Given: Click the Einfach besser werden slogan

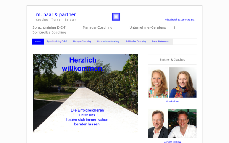Looking at the screenshot, I should (180, 19).
